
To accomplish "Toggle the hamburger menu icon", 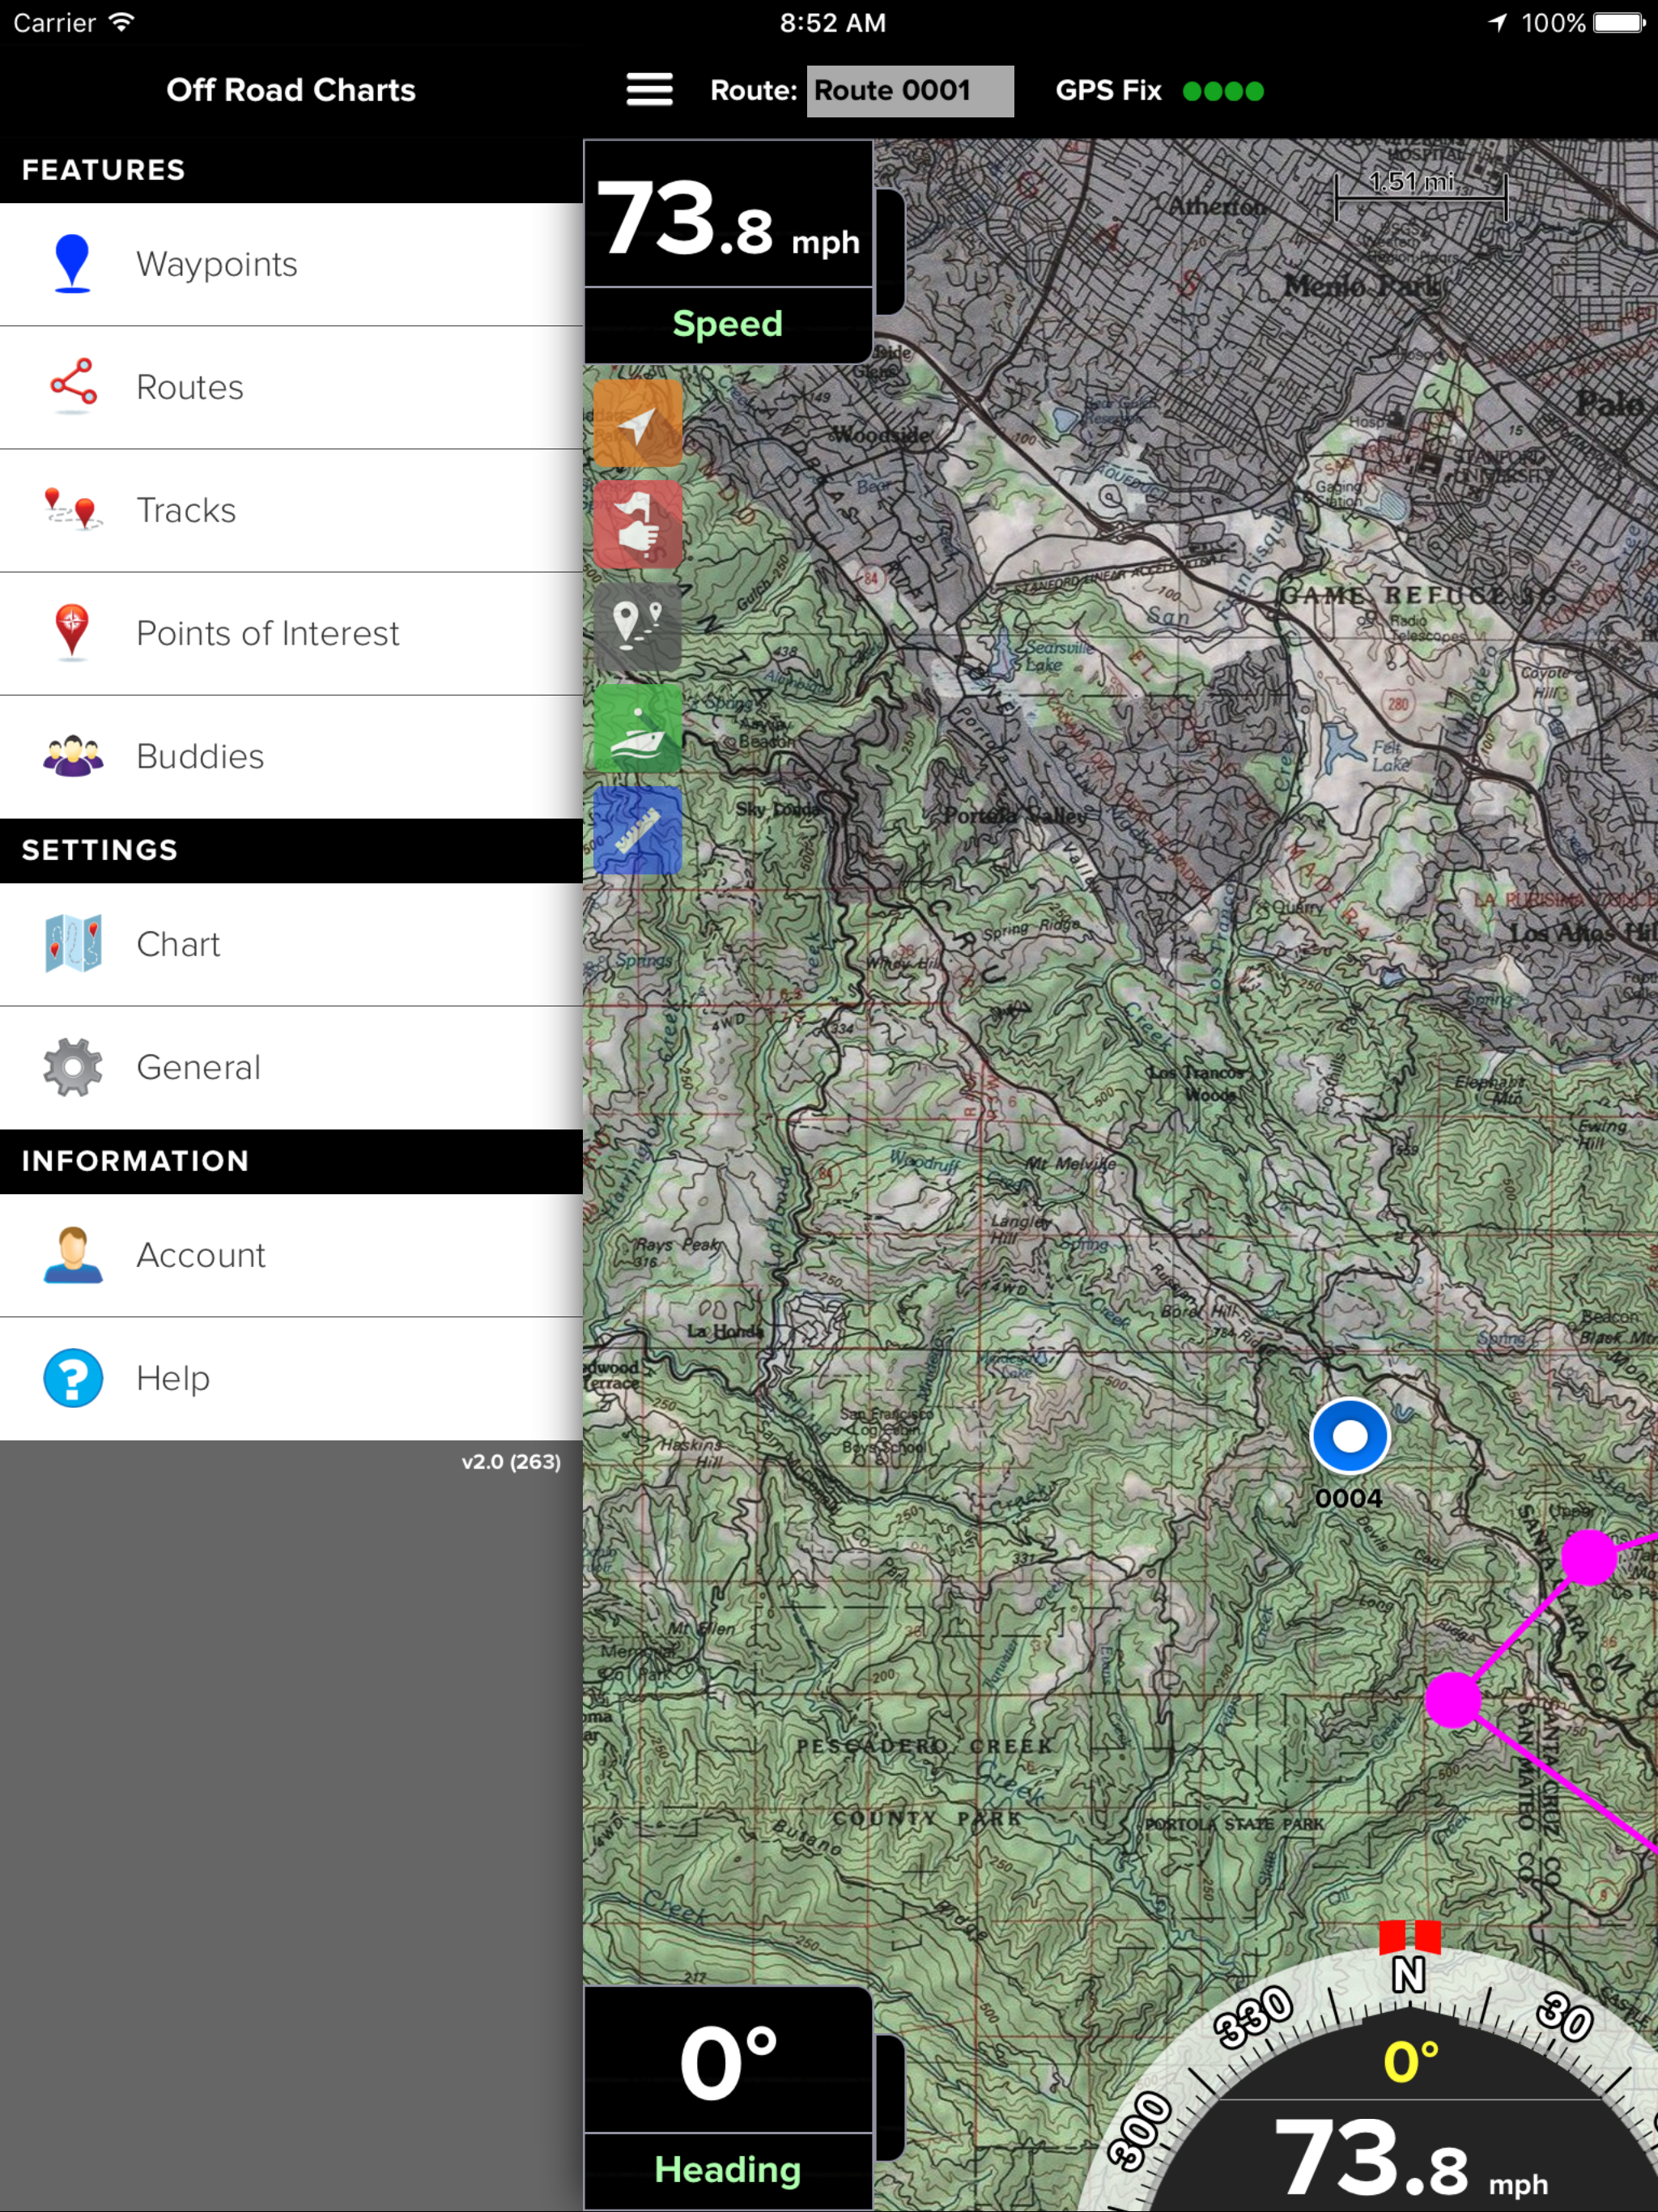I will point(649,90).
